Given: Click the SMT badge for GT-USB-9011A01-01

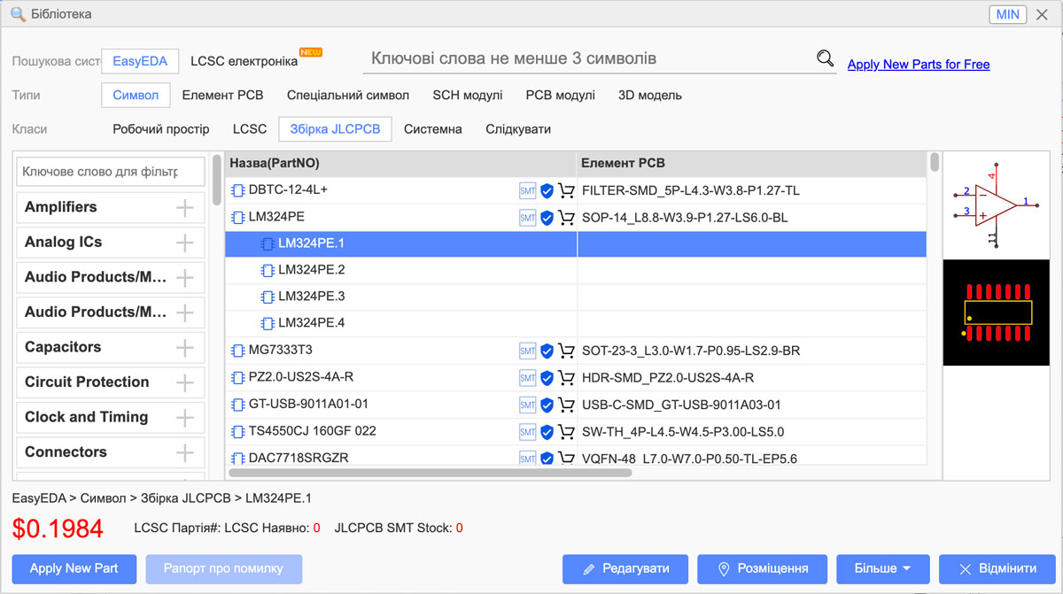Looking at the screenshot, I should click(527, 405).
